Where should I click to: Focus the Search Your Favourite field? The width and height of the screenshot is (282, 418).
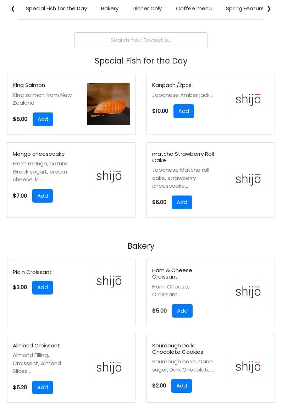point(141,40)
